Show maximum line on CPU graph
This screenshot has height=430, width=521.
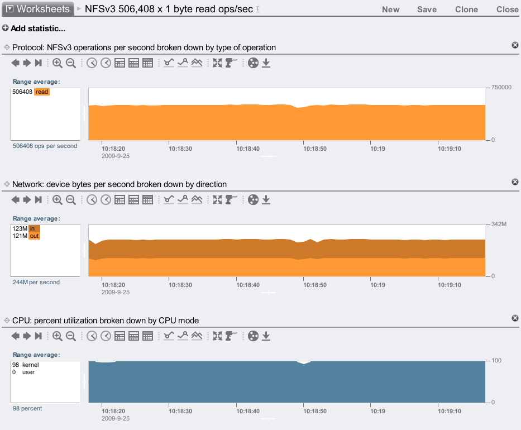183,336
